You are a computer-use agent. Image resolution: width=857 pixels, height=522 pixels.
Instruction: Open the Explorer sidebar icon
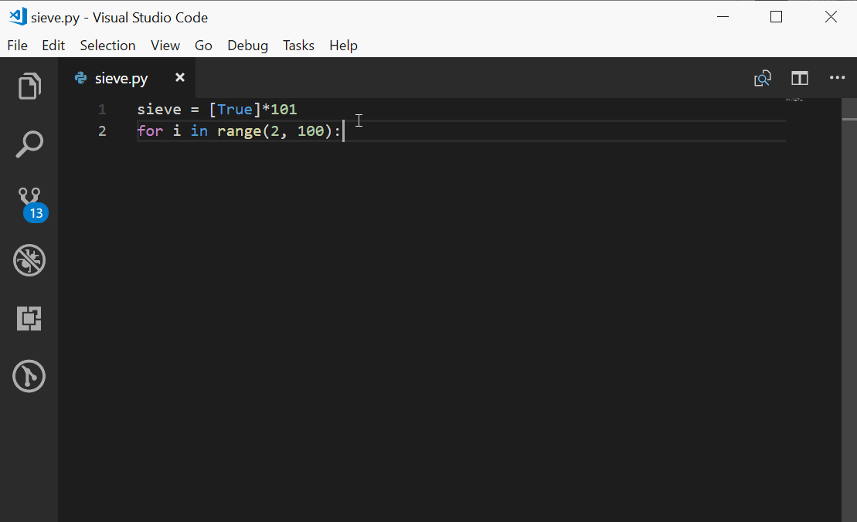pos(29,86)
